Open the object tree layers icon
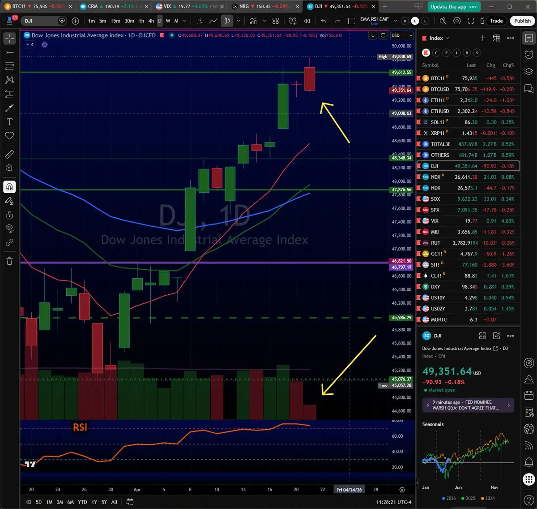The image size is (537, 509). 528,72
